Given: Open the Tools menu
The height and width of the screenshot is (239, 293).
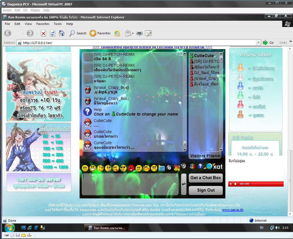Looking at the screenshot, I should pyautogui.click(x=58, y=24).
